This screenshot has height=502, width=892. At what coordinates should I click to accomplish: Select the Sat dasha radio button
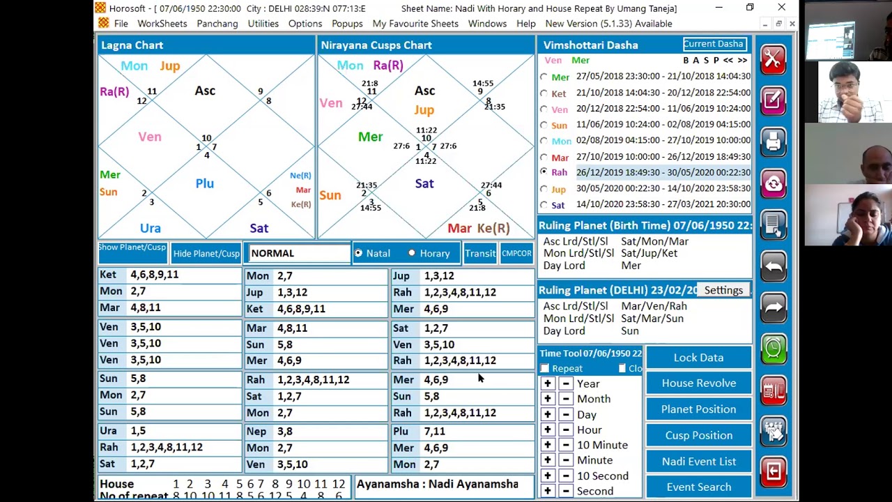click(544, 205)
